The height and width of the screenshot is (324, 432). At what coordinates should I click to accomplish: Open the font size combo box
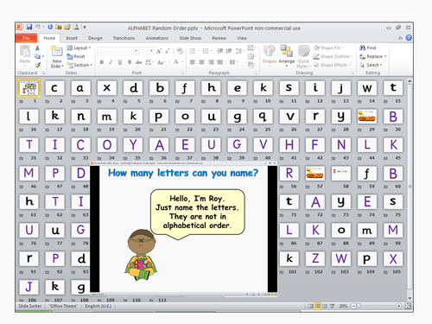[147, 51]
